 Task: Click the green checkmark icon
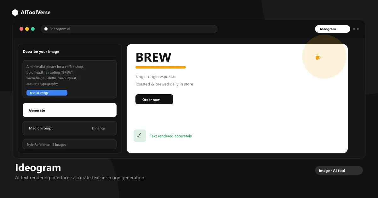(x=140, y=136)
